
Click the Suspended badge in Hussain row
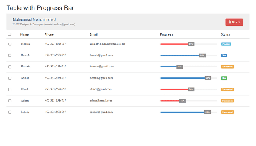(x=227, y=67)
